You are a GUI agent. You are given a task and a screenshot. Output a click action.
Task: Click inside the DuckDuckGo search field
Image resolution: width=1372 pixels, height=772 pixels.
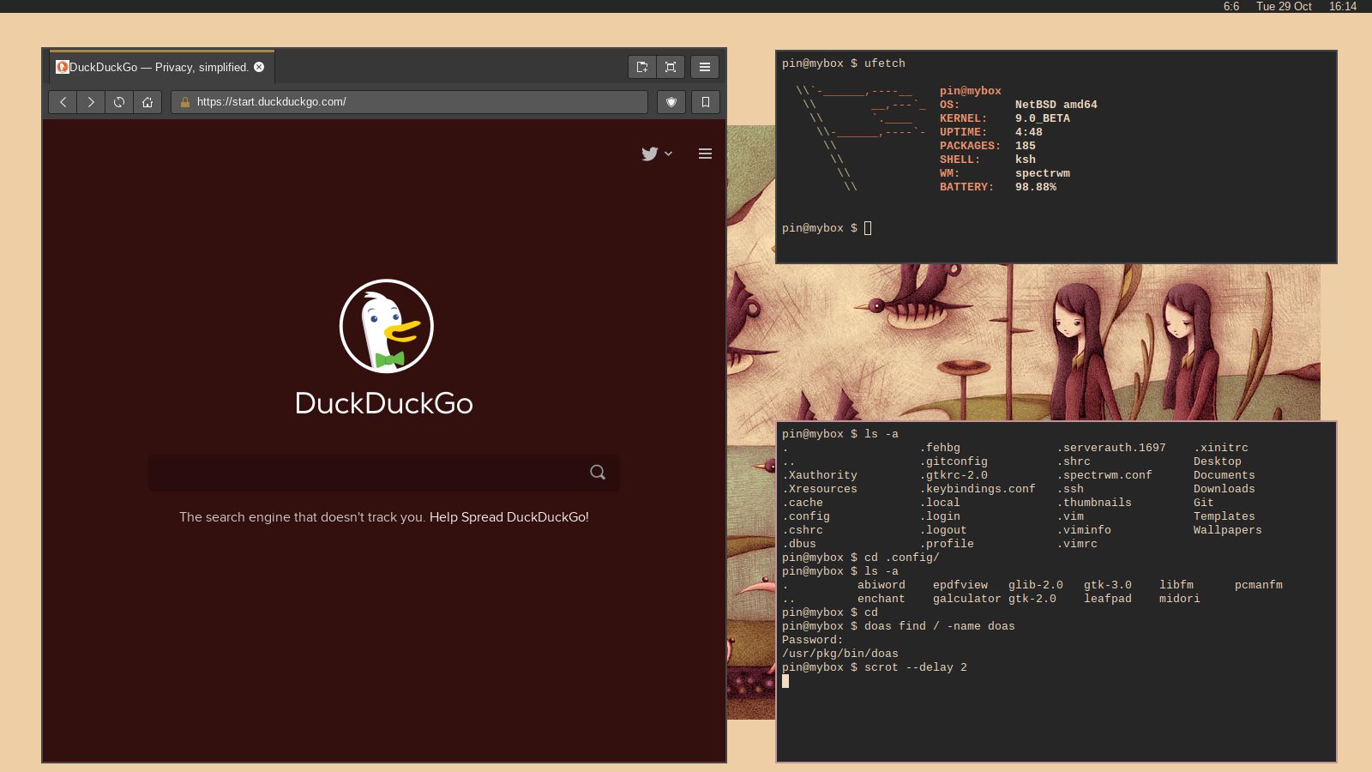tap(369, 473)
